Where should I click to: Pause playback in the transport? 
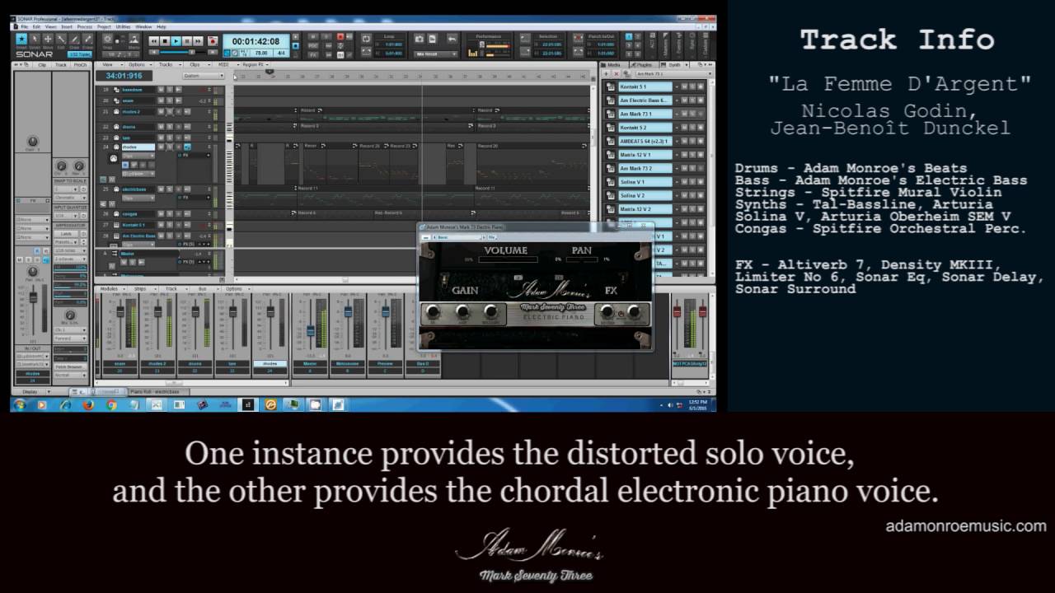pyautogui.click(x=187, y=41)
